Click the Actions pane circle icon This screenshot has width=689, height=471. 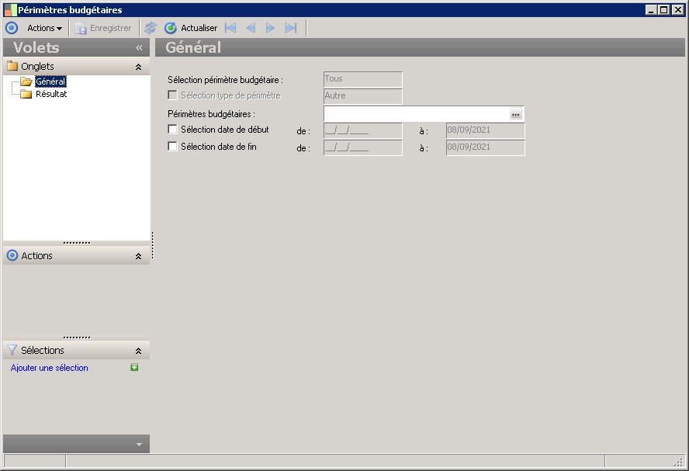[x=12, y=255]
